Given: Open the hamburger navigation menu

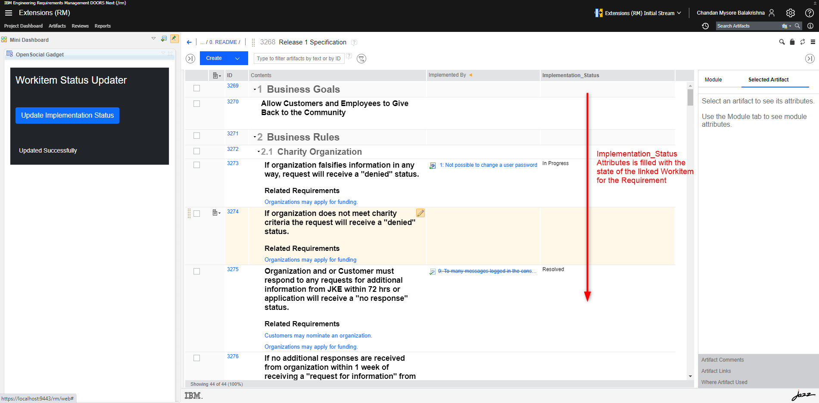Looking at the screenshot, I should coord(9,13).
